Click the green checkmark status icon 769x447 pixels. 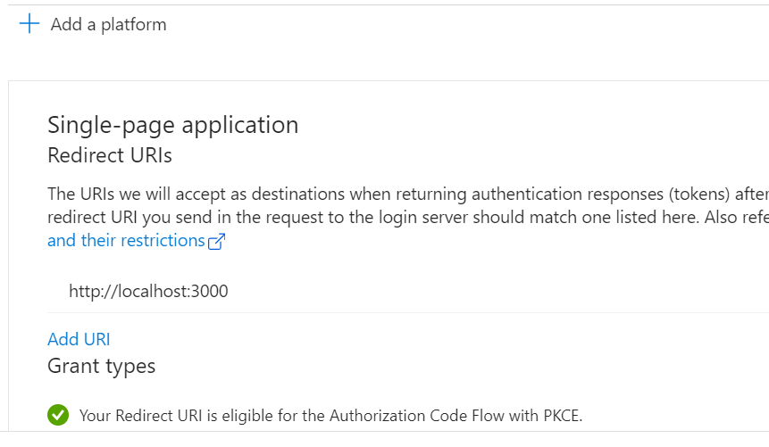tap(58, 415)
